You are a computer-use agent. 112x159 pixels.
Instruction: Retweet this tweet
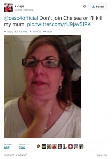(x=21, y=31)
